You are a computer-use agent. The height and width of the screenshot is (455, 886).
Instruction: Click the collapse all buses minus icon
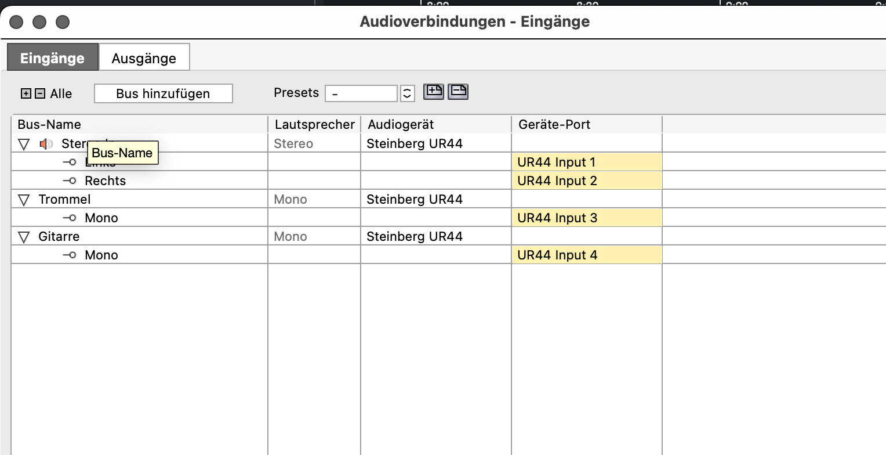pyautogui.click(x=39, y=93)
